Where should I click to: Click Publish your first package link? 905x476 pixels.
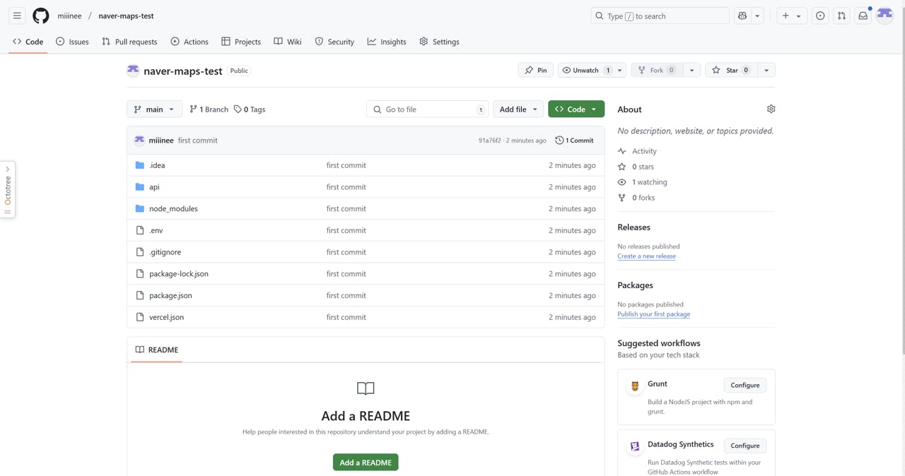tap(653, 314)
